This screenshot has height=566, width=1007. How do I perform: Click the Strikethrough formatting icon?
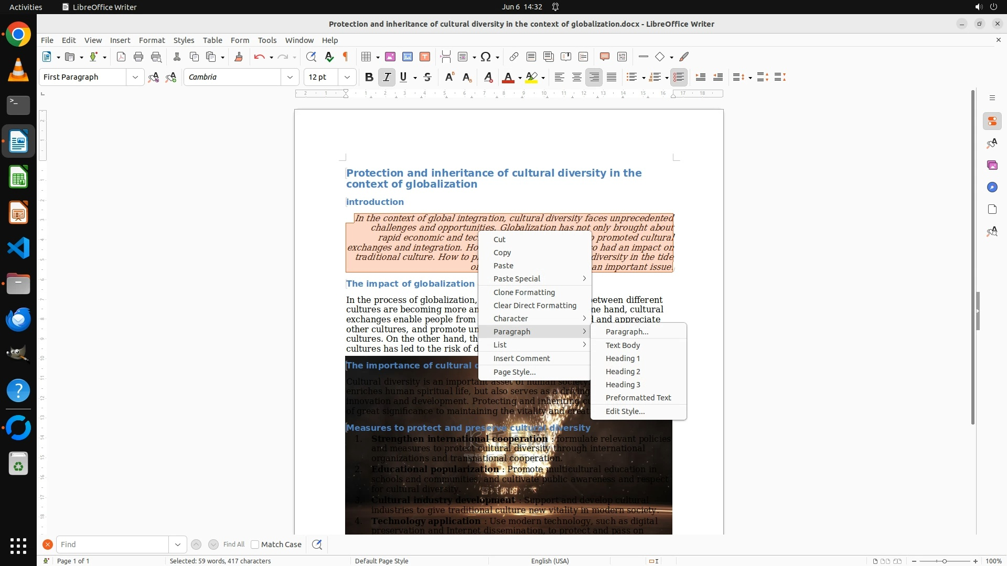[427, 78]
